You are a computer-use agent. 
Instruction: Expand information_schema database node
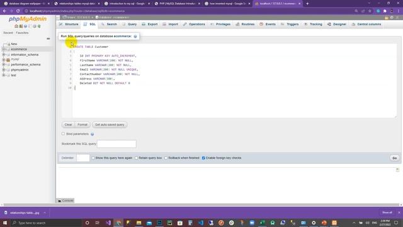pyautogui.click(x=4, y=55)
